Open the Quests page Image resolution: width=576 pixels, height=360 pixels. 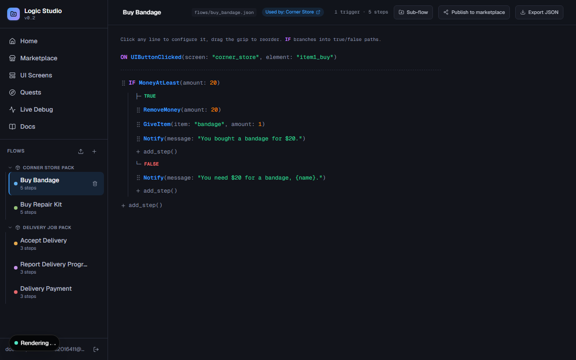(54, 92)
